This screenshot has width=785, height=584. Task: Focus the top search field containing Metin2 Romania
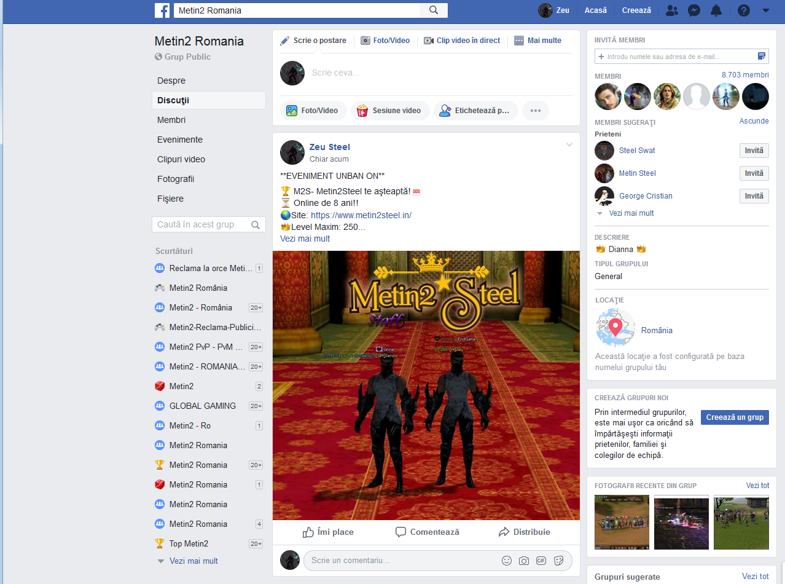297,10
